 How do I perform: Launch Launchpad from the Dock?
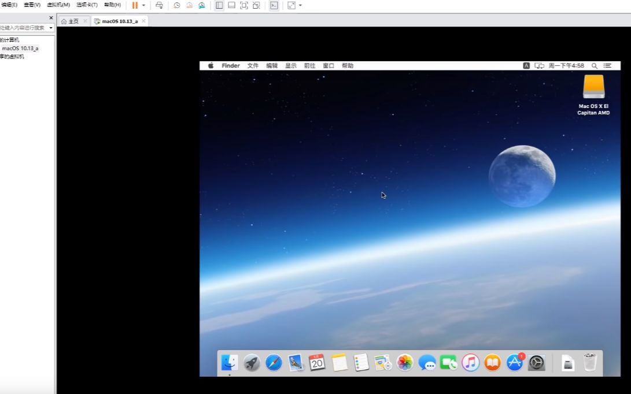251,363
